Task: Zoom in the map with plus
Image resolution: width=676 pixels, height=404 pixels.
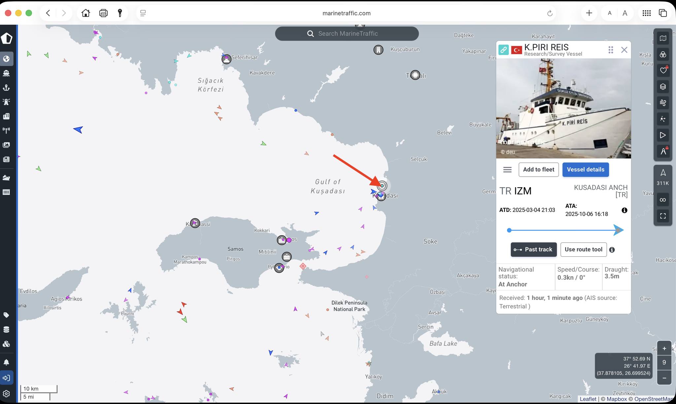Action: coord(664,349)
